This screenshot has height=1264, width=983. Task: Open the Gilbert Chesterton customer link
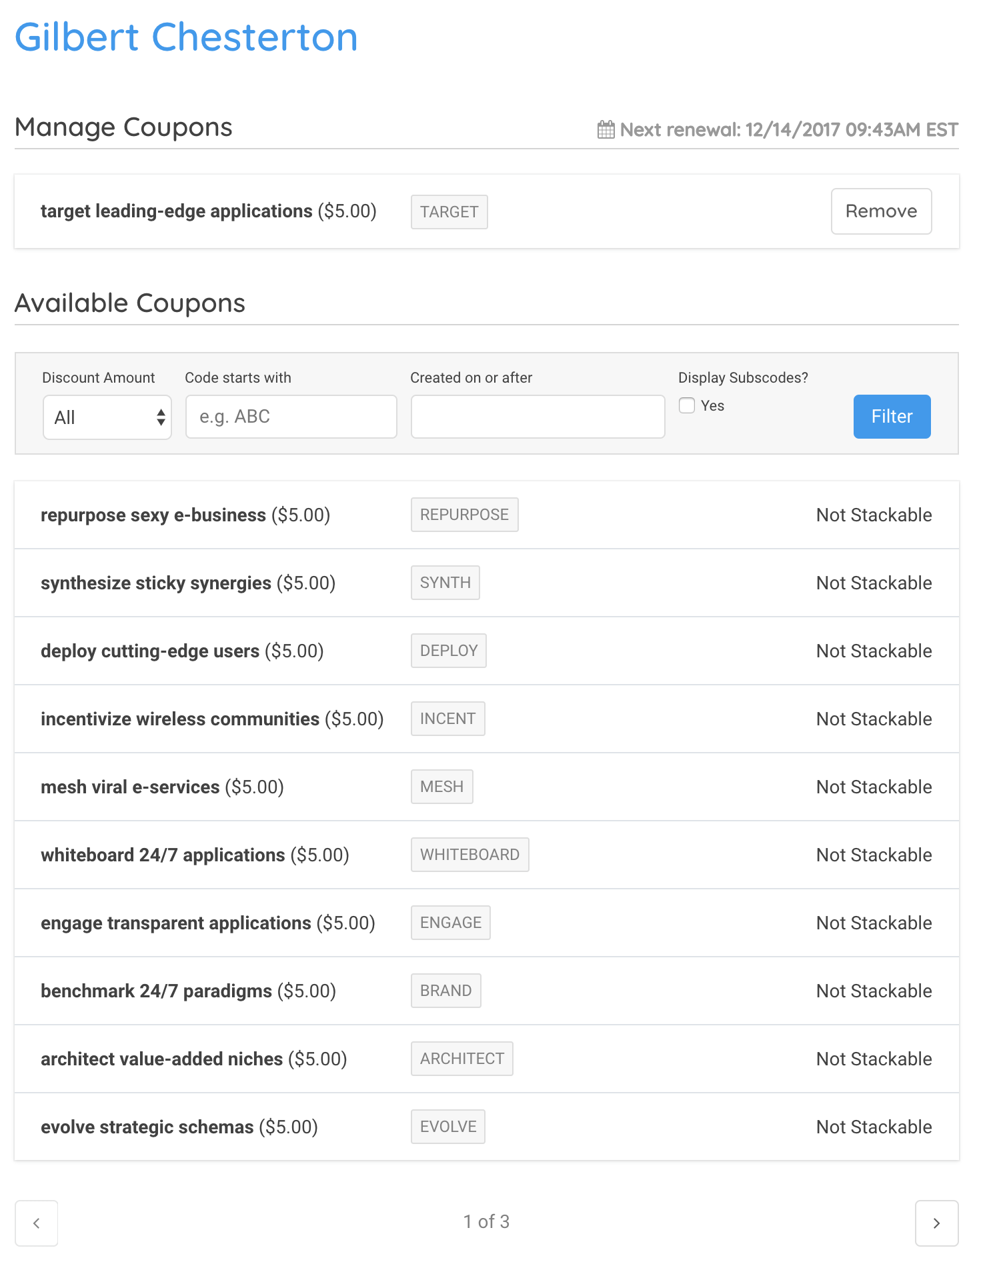187,37
